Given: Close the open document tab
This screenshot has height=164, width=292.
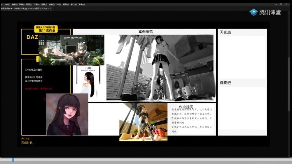Looking at the screenshot, I should (50, 9).
